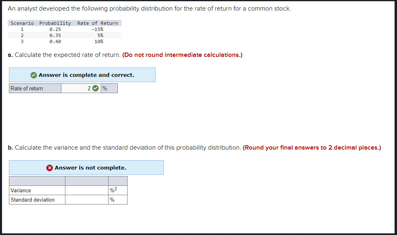Click the Rate of return label cell

pyautogui.click(x=35, y=88)
